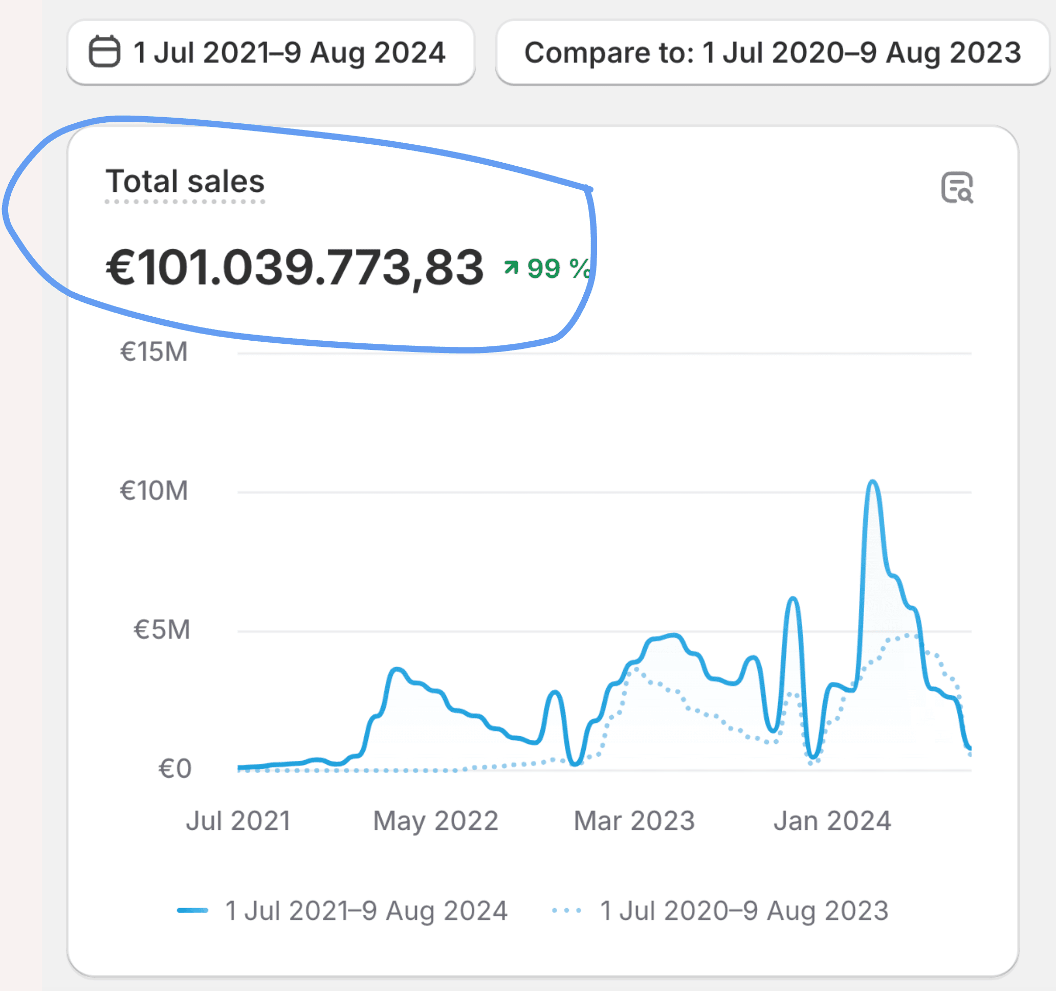This screenshot has width=1056, height=991.
Task: Click the €101.039.773,83 total sales value
Action: pyautogui.click(x=295, y=267)
